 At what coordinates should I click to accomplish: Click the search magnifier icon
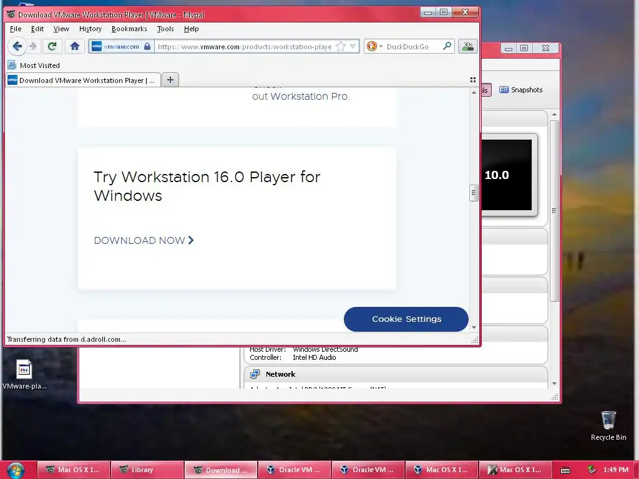[447, 46]
